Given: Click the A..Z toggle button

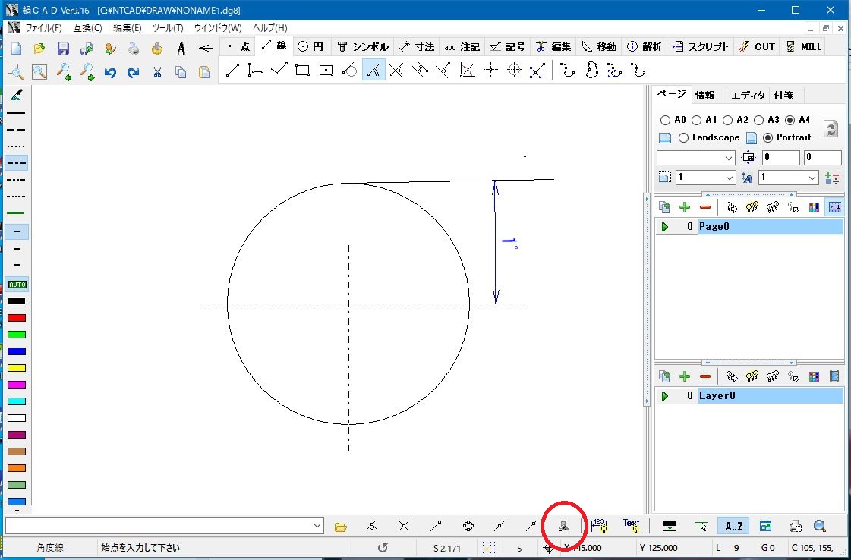Looking at the screenshot, I should click(734, 525).
